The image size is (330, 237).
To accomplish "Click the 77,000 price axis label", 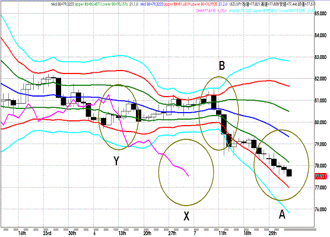I will point(321,187).
